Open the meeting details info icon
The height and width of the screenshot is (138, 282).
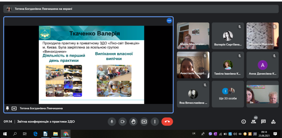pyautogui.click(x=244, y=122)
